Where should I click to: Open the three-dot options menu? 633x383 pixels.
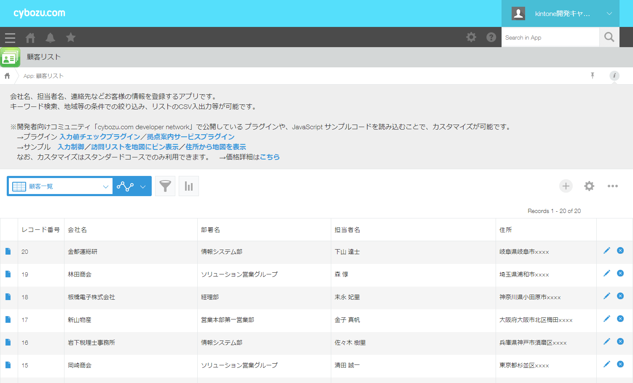coord(612,186)
